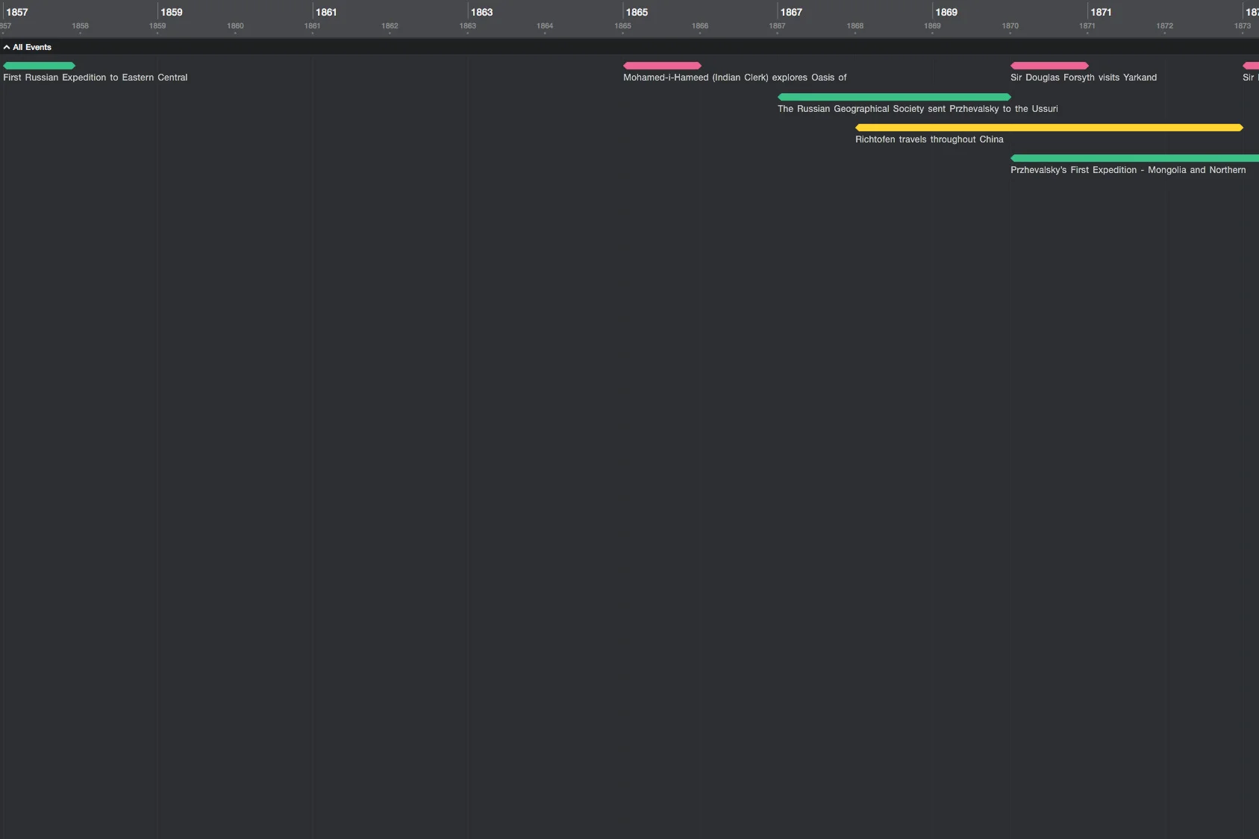Image resolution: width=1259 pixels, height=839 pixels.
Task: Click the 1864 minor tick label
Action: click(545, 26)
